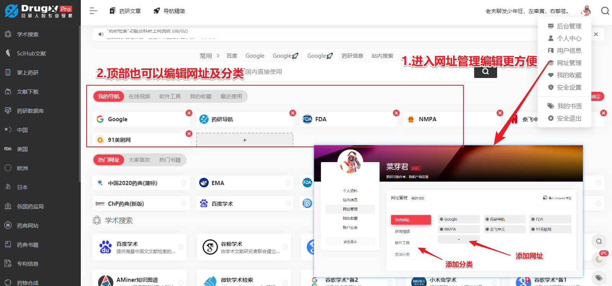Screen dimensions: 612x286
Task: Remove the 药研导航 card with red X
Action: 293,113
